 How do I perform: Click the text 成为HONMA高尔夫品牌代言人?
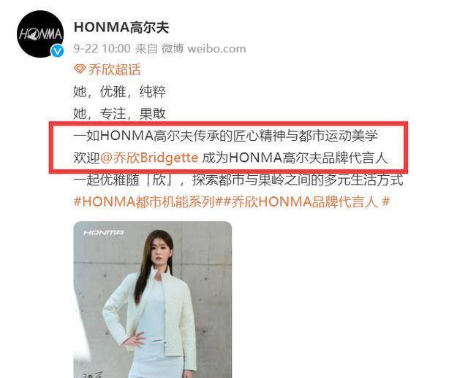(x=295, y=158)
